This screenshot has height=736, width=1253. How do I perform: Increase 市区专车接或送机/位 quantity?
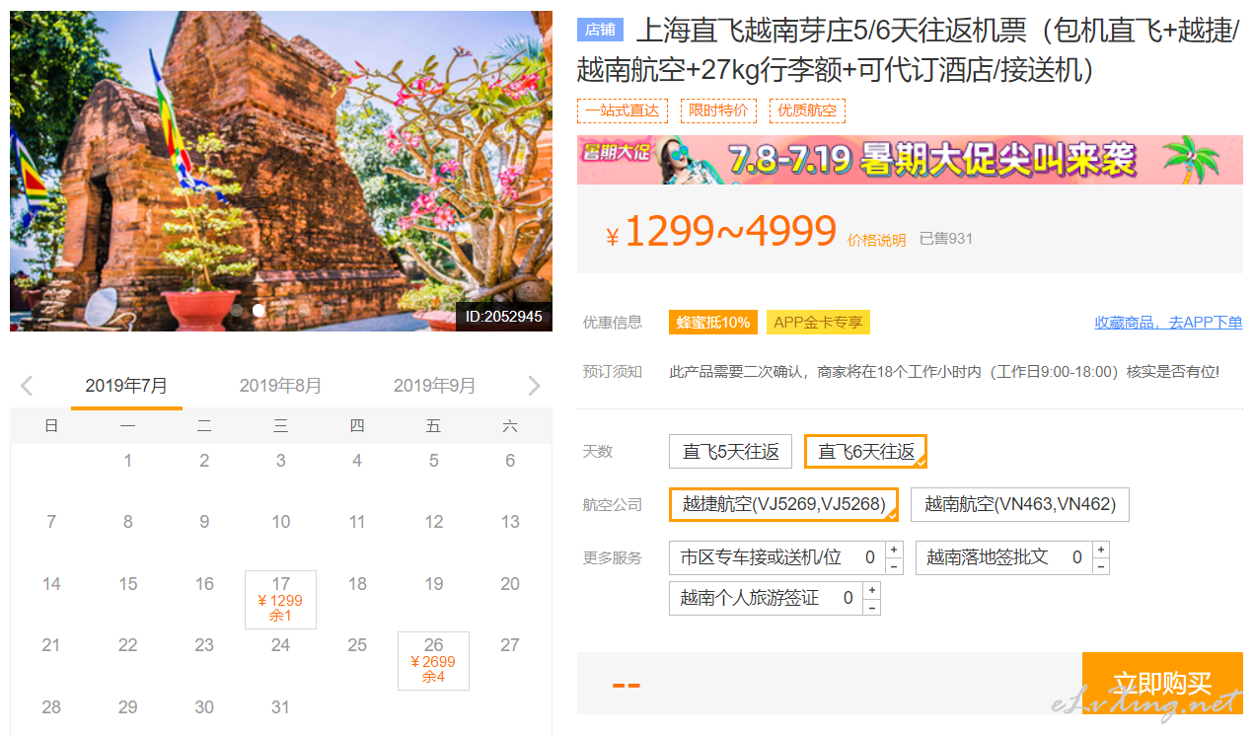pos(894,550)
